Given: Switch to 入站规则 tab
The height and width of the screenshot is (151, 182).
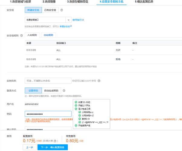Looking at the screenshot, I should [x=32, y=35].
